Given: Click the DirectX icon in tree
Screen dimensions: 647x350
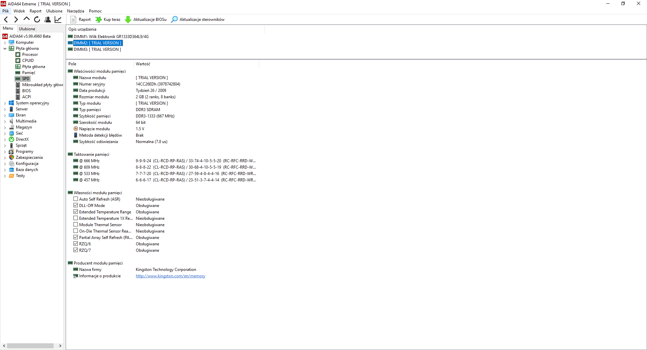Looking at the screenshot, I should (x=11, y=139).
